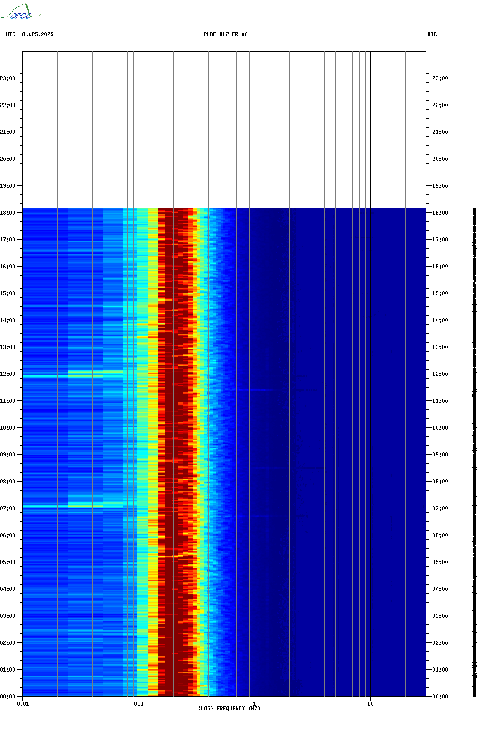This screenshot has height=732, width=494.
Task: Click the left 06:00 time axis label
Action: (x=8, y=535)
